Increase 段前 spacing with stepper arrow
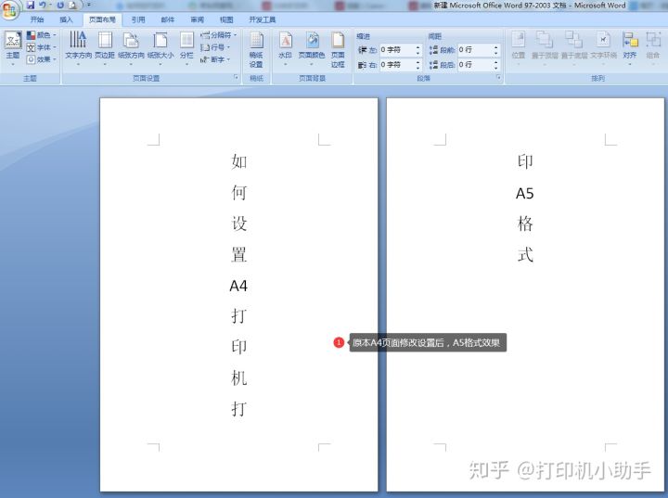The height and width of the screenshot is (498, 668). 496,47
